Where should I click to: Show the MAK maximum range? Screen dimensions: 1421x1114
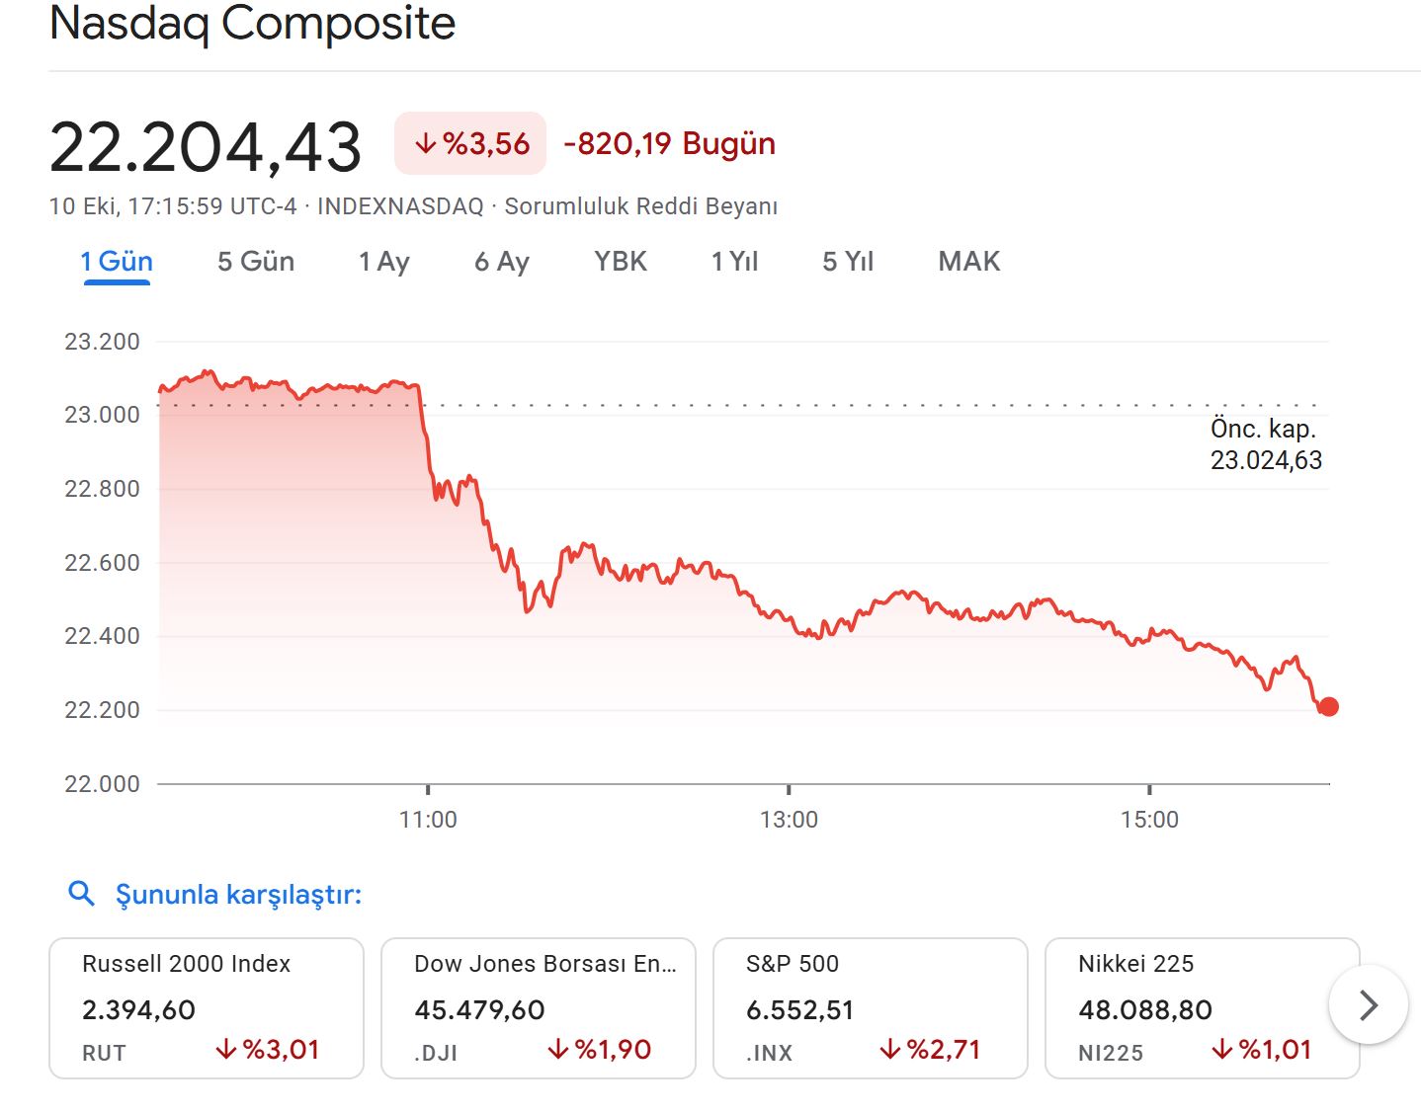(968, 262)
